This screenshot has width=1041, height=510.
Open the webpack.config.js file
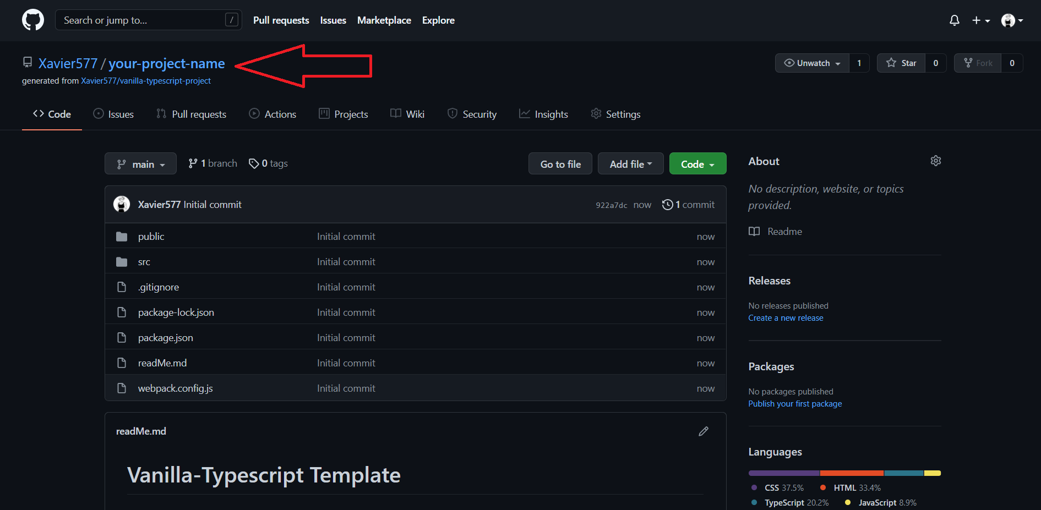coord(176,388)
